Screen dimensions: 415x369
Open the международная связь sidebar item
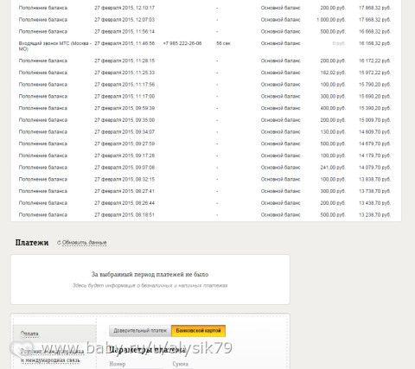click(53, 356)
